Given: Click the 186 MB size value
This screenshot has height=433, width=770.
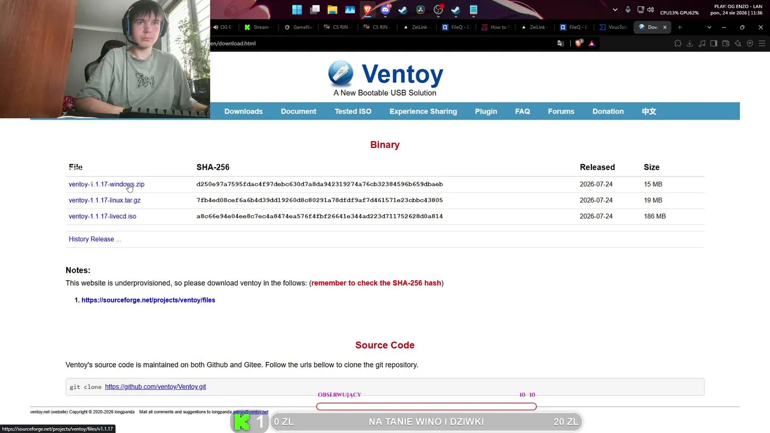Looking at the screenshot, I should coord(654,216).
